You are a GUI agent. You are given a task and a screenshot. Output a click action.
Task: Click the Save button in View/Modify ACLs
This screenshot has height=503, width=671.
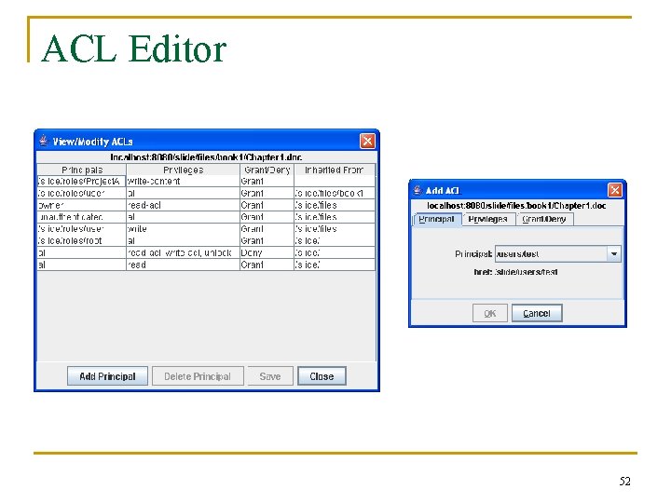[x=270, y=376]
